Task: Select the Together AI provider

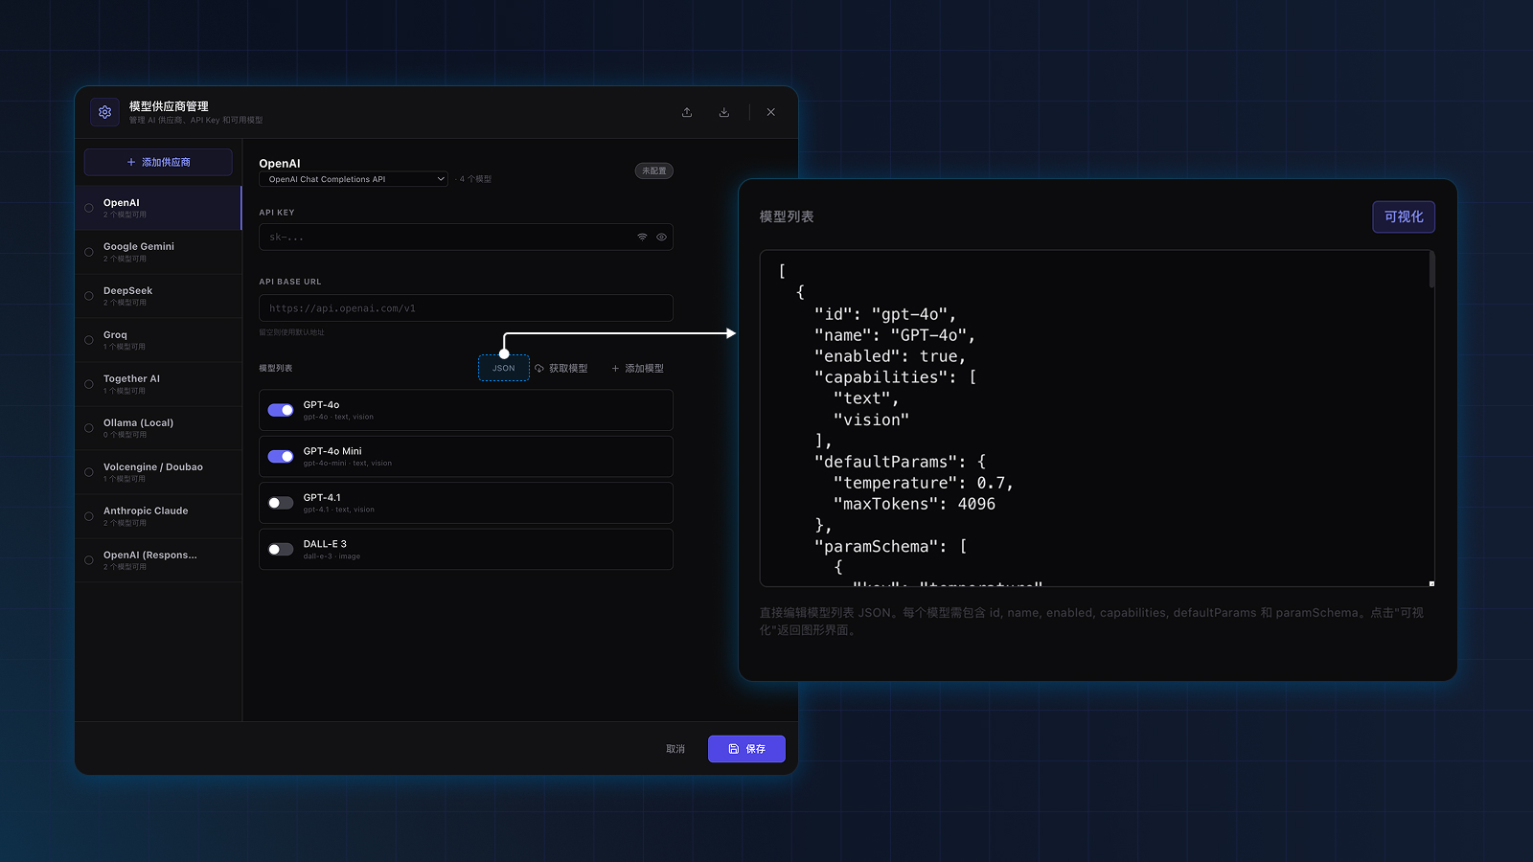Action: tap(158, 384)
